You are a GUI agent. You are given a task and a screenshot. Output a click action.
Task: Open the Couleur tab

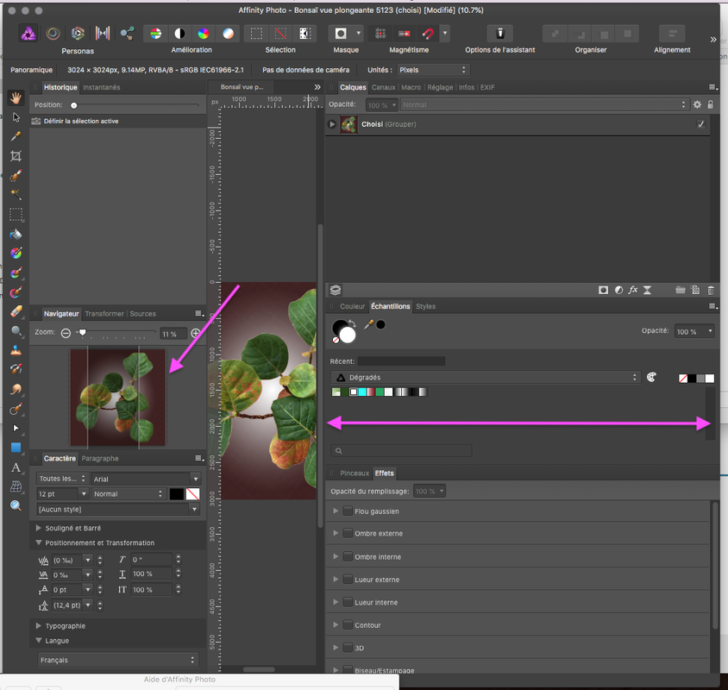click(x=352, y=306)
